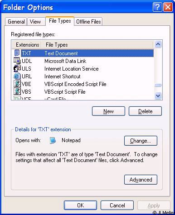Click the 'Notepad' program name
Image resolution: width=175 pixels, height=215 pixels.
[71, 140]
